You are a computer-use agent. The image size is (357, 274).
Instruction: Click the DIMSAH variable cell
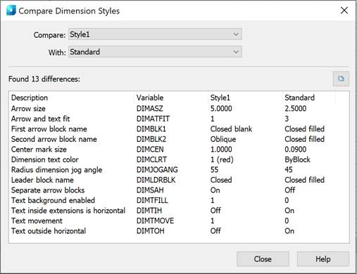click(x=150, y=190)
